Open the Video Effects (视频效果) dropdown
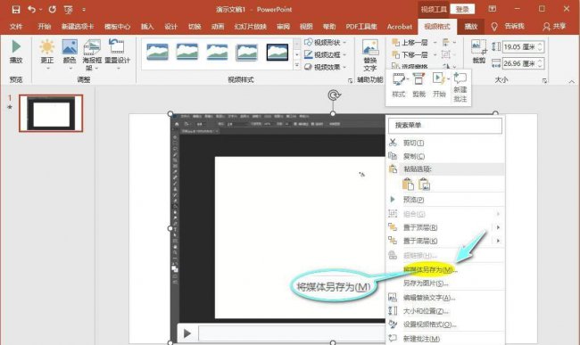The image size is (580, 345). [x=326, y=67]
